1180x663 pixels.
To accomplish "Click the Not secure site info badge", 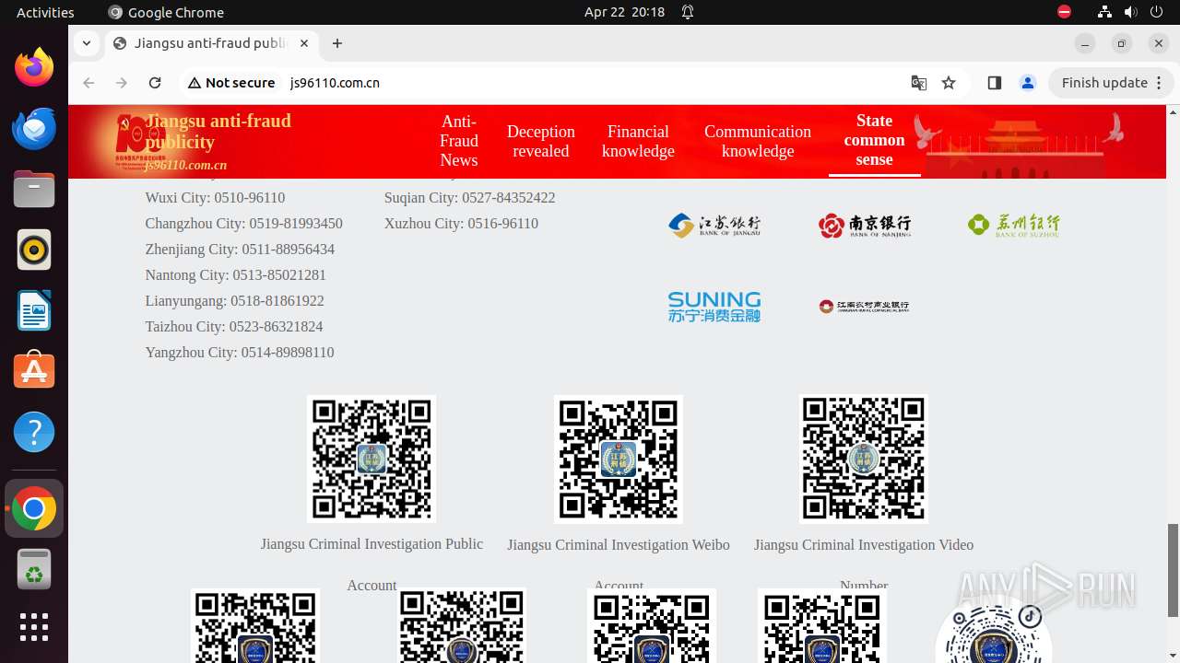I will pyautogui.click(x=231, y=83).
